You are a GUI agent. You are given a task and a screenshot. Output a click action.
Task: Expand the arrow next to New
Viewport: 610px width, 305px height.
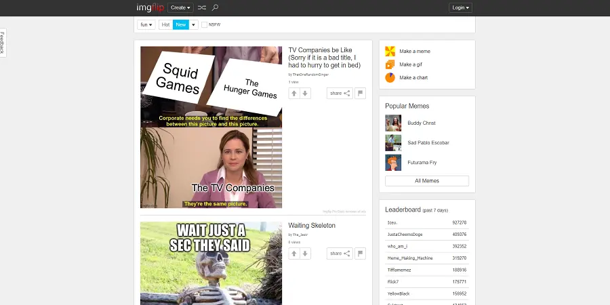(x=194, y=25)
